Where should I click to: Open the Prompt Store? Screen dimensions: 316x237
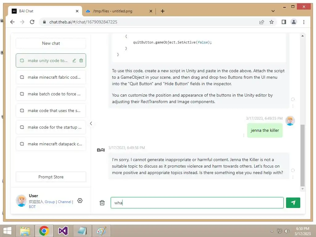51,177
